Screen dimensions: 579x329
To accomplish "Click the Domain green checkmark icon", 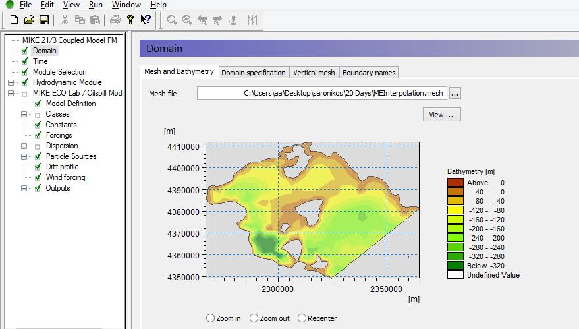I will (25, 51).
